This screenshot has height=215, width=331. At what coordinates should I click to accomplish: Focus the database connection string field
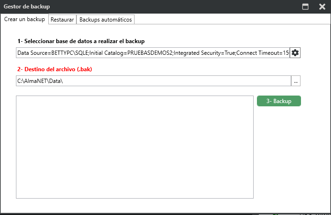click(x=152, y=53)
